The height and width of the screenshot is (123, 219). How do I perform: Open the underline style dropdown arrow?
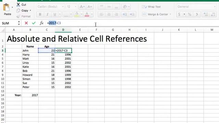(60, 14)
